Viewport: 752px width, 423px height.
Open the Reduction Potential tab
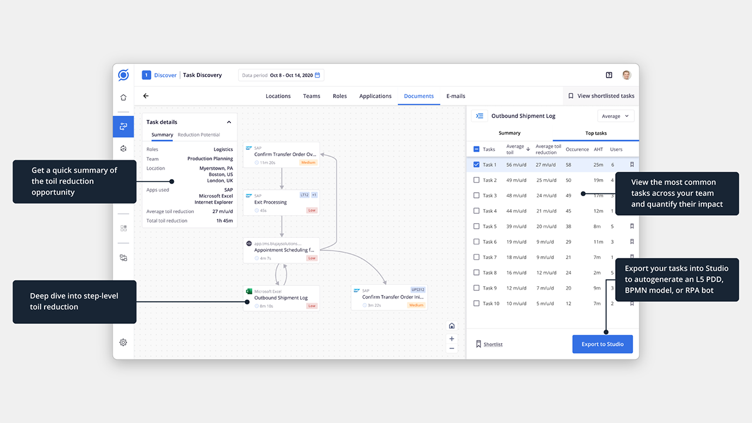[x=199, y=135]
